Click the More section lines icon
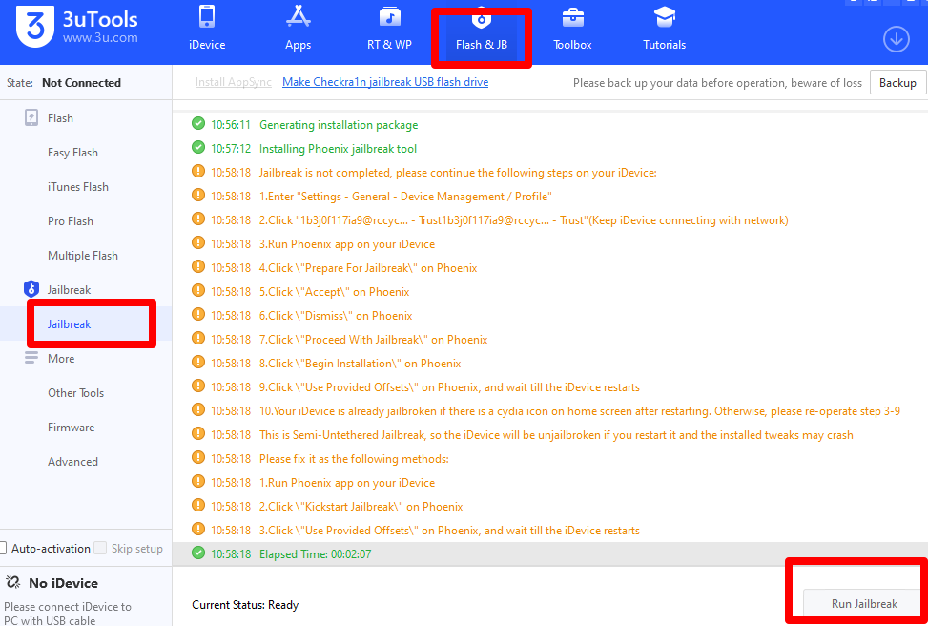 click(x=31, y=358)
